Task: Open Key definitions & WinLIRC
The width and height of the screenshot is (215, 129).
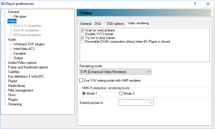Action: pos(26,76)
